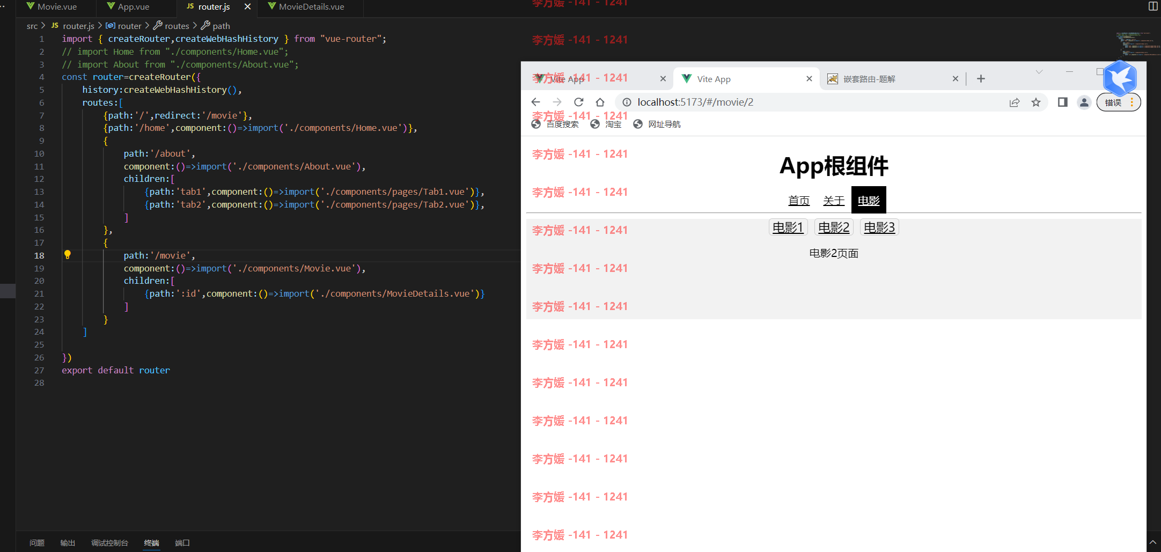Open the browser tab search chevron

pyautogui.click(x=1039, y=72)
